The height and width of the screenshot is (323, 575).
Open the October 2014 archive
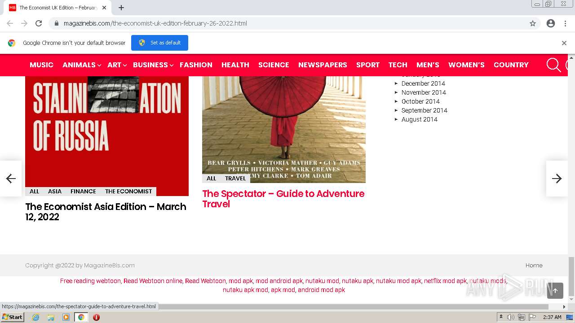(x=420, y=101)
